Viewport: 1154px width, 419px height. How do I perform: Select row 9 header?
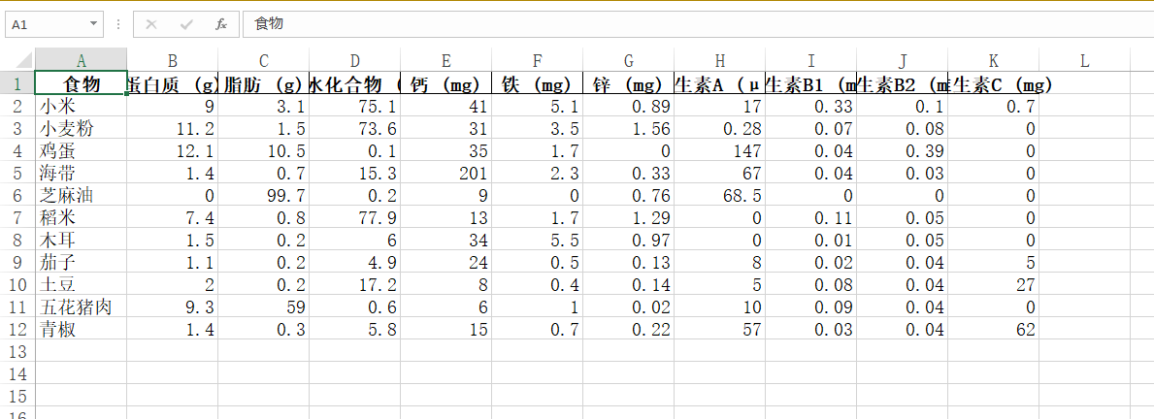point(17,263)
